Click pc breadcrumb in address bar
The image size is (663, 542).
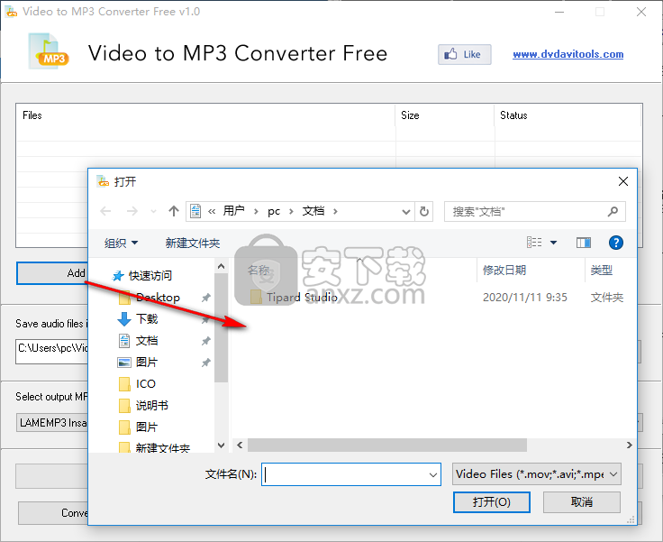coord(274,211)
